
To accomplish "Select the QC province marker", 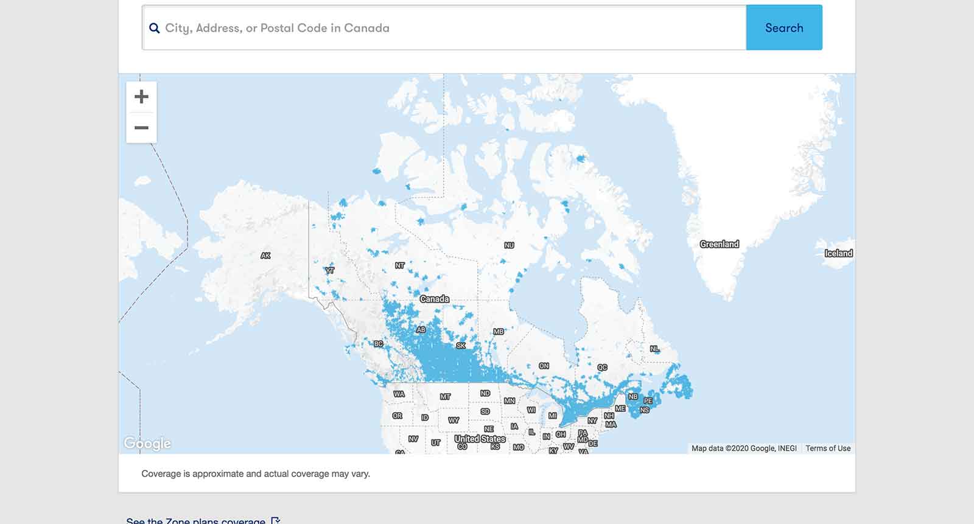I will 602,367.
